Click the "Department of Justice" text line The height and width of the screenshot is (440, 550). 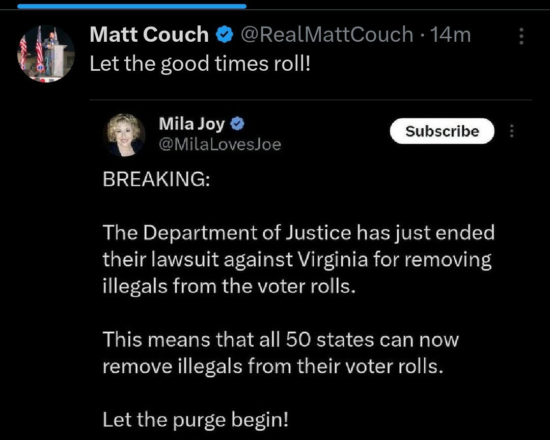(298, 233)
